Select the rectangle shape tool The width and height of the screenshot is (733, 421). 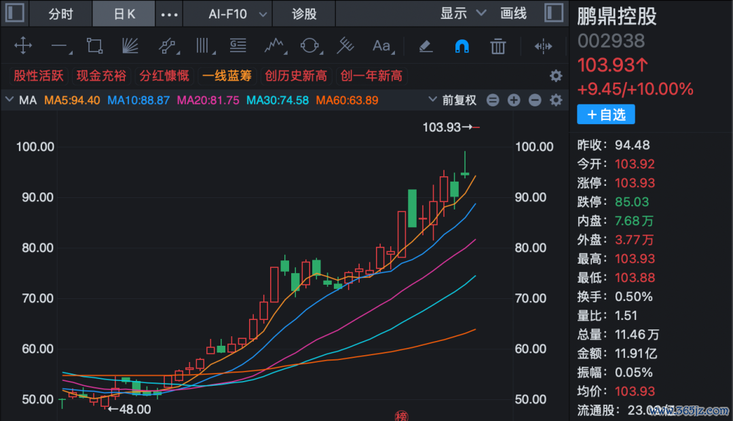coord(95,45)
